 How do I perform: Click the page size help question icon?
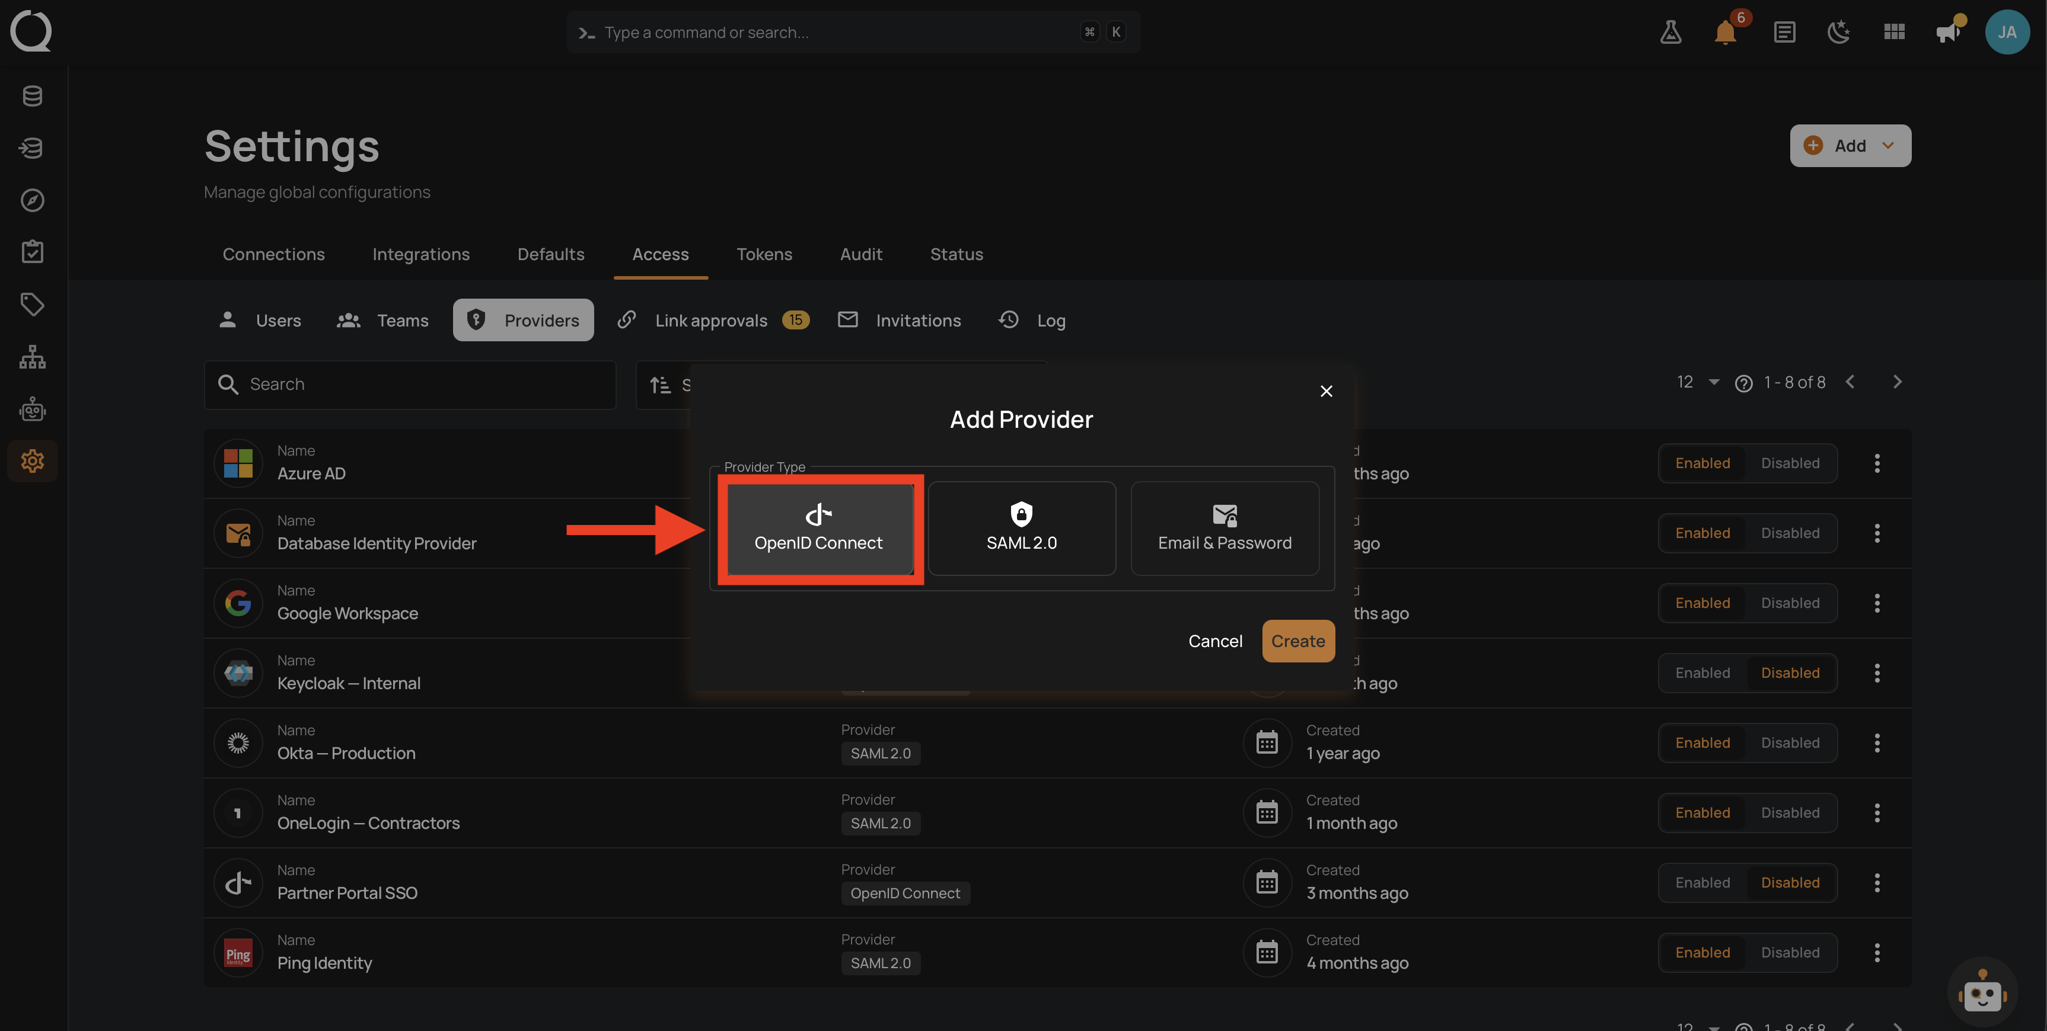pyautogui.click(x=1743, y=383)
